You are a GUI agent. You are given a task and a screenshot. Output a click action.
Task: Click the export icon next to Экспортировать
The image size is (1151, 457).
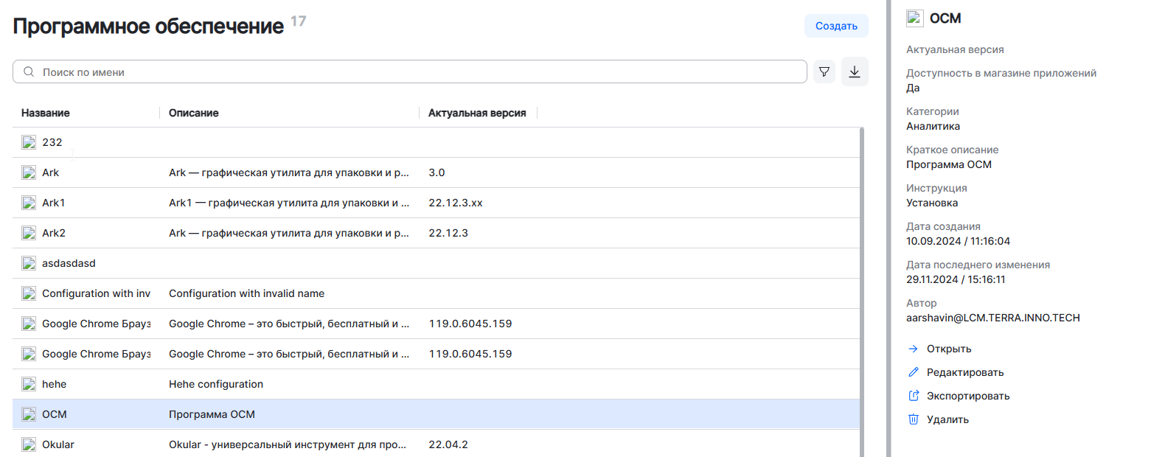(x=914, y=396)
